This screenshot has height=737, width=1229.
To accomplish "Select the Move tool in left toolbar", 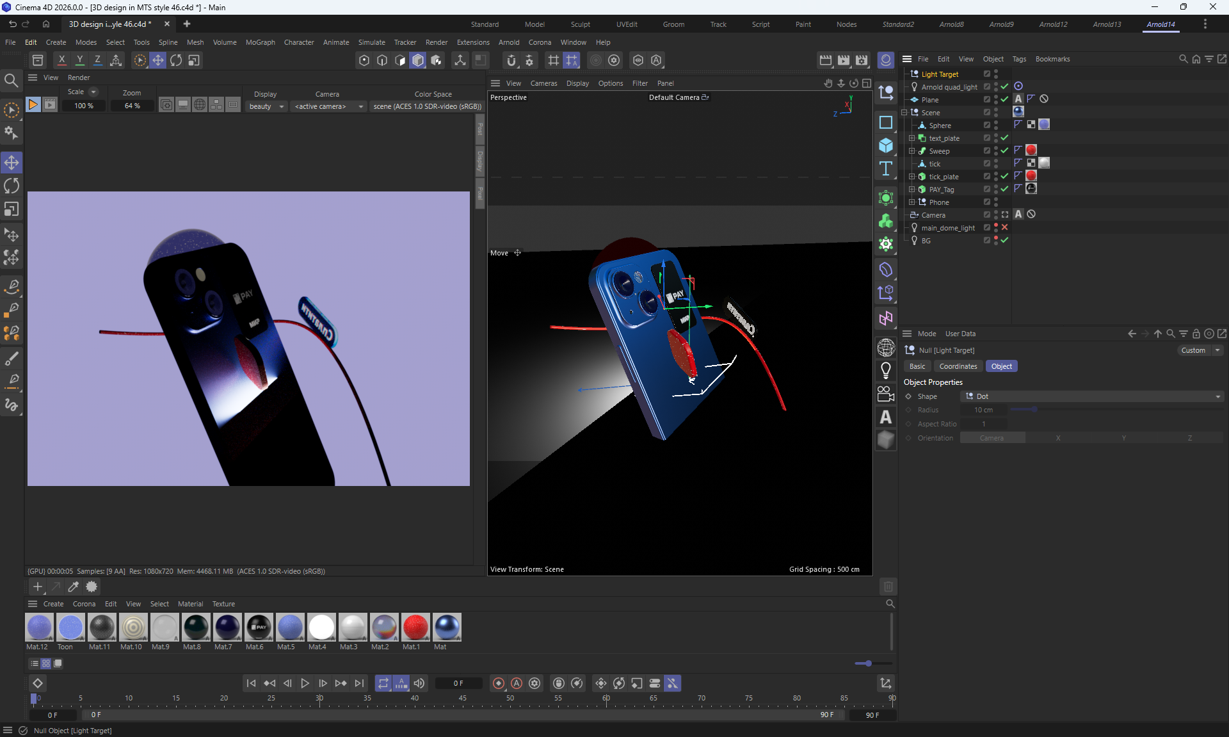I will (12, 163).
